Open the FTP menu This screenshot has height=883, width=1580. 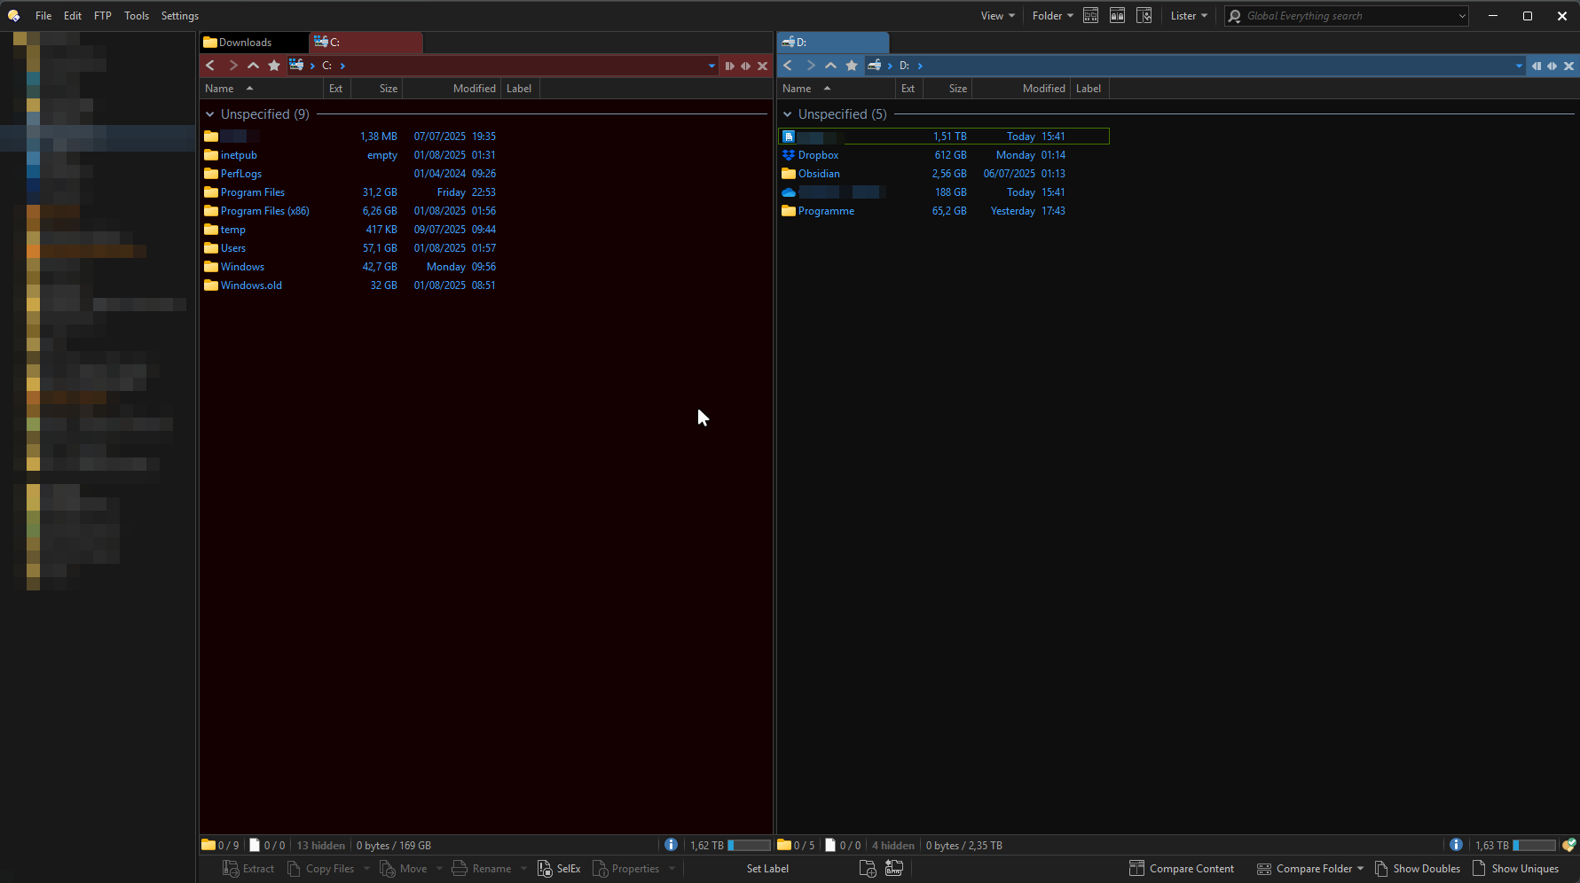(x=103, y=16)
